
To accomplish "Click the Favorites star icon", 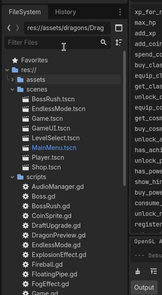I will pyautogui.click(x=15, y=61).
